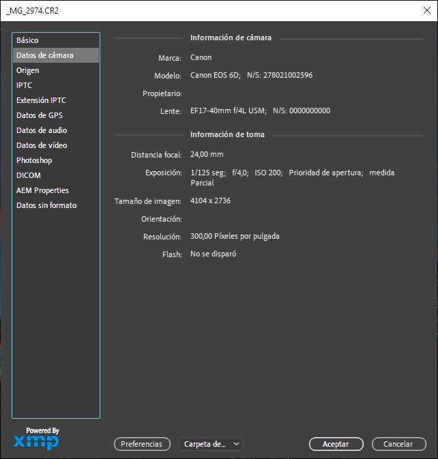Close the _MG_2974.CR2 dialog window
The width and height of the screenshot is (438, 459).
(427, 10)
